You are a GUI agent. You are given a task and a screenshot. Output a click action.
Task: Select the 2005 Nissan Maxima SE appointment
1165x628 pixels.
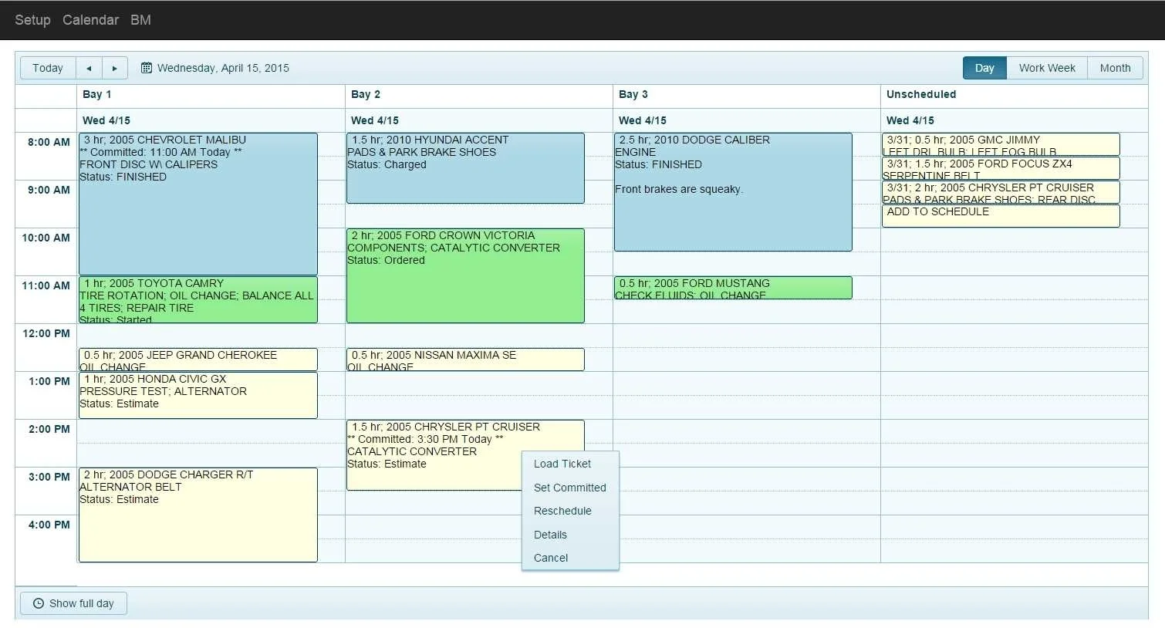pyautogui.click(x=465, y=360)
